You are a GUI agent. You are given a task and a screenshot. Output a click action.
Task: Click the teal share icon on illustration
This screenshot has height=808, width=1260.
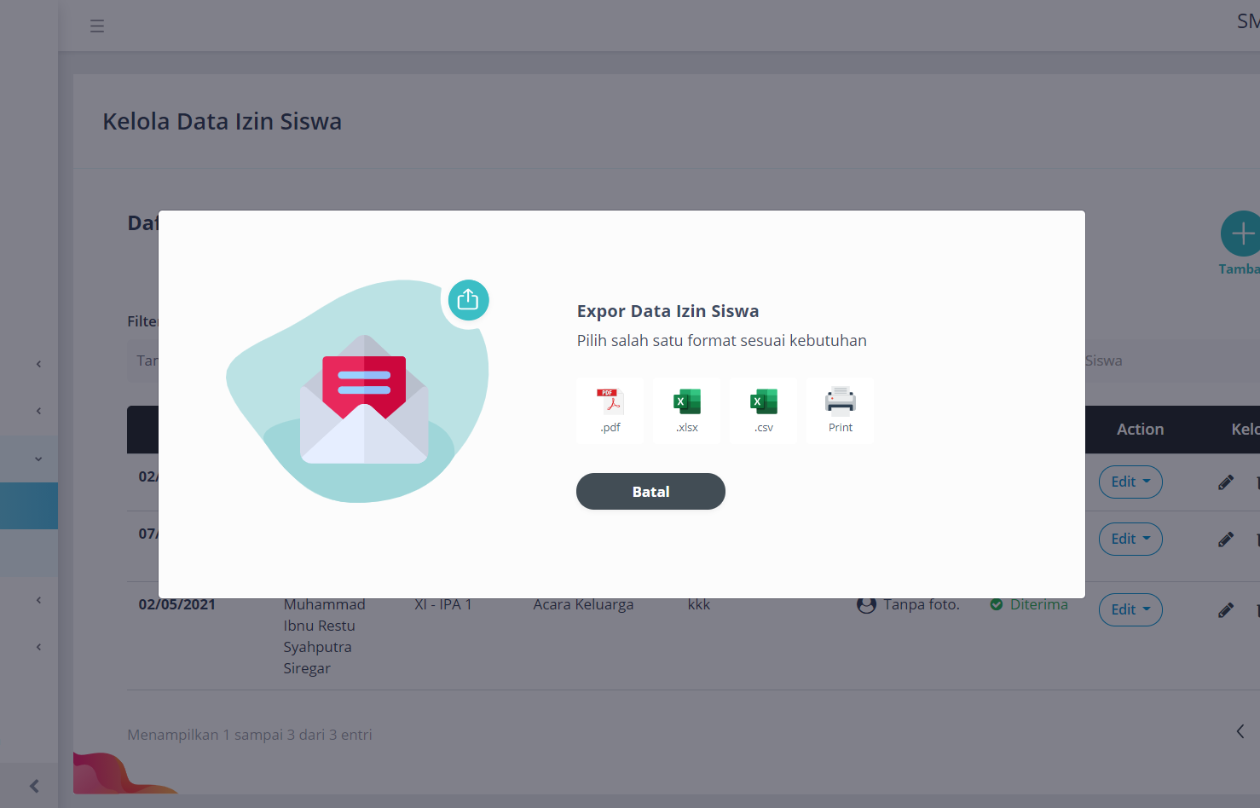tap(468, 300)
